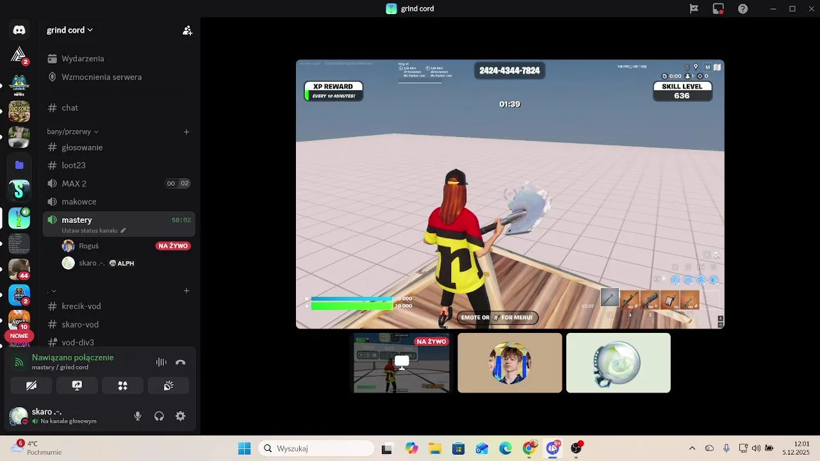Open server with white triangle logo icon
Viewport: 820px width, 461px height.
[x=19, y=55]
